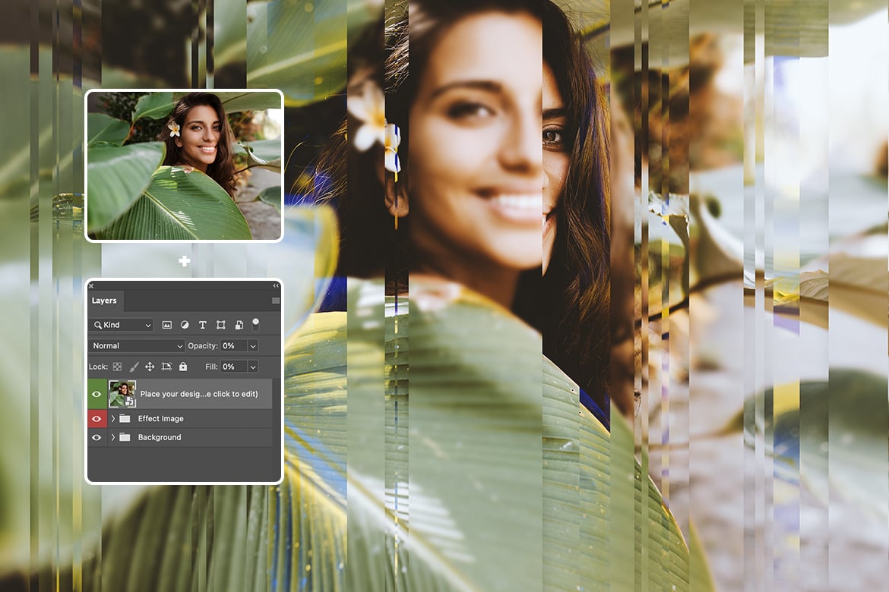889x592 pixels.
Task: Click the Background folder icon
Action: 125,437
